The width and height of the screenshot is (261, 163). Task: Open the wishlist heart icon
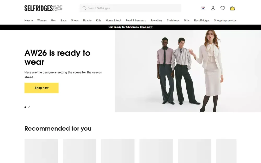coord(223,8)
